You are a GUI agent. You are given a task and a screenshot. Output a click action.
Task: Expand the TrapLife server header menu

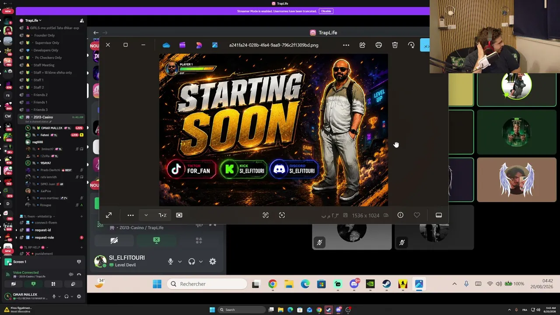(33, 21)
